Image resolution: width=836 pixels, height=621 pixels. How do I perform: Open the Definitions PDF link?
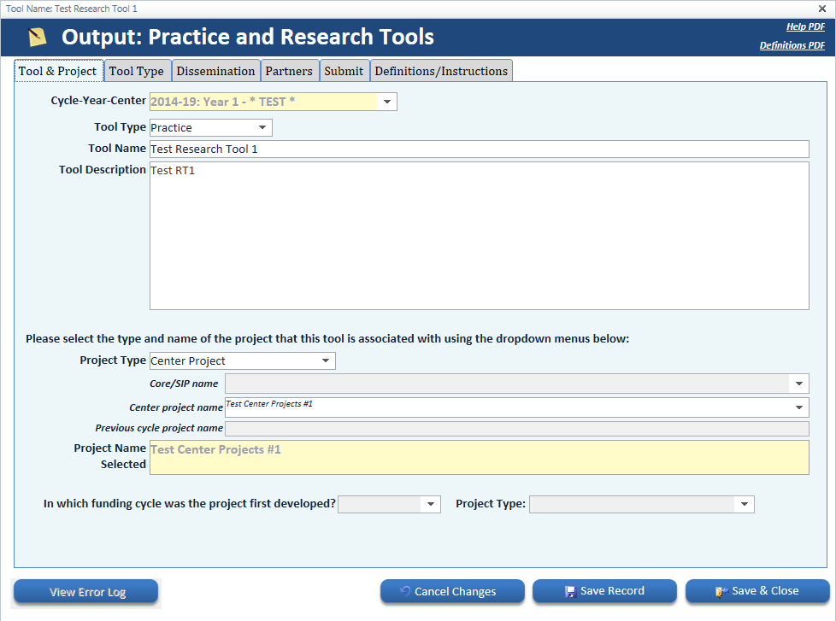[792, 46]
